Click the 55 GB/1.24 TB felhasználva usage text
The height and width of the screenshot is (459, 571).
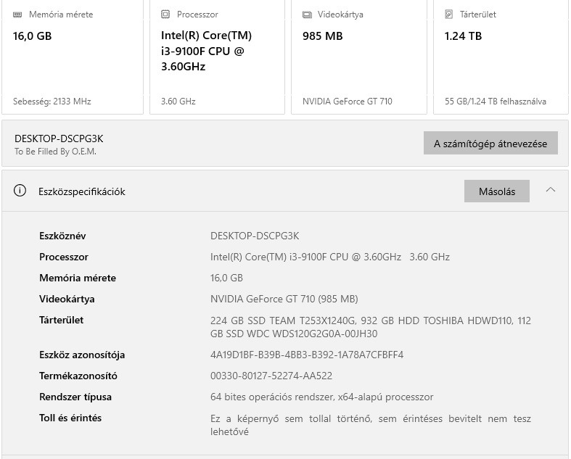[496, 102]
